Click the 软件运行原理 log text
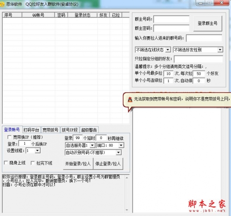The image size is (231, 216). point(61,180)
